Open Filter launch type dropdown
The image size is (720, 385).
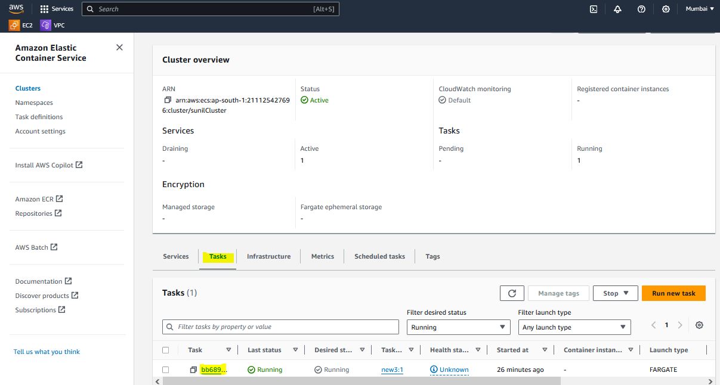coord(574,327)
